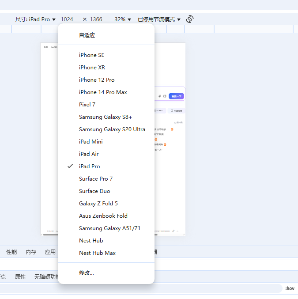Select Pixel 7 device
This screenshot has width=298, height=299.
point(106,105)
